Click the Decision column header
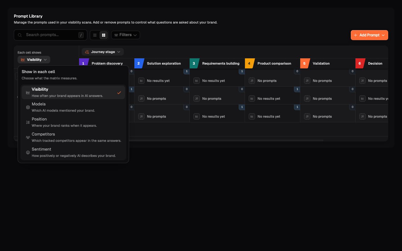Image resolution: width=402 pixels, height=251 pixels. point(372,63)
